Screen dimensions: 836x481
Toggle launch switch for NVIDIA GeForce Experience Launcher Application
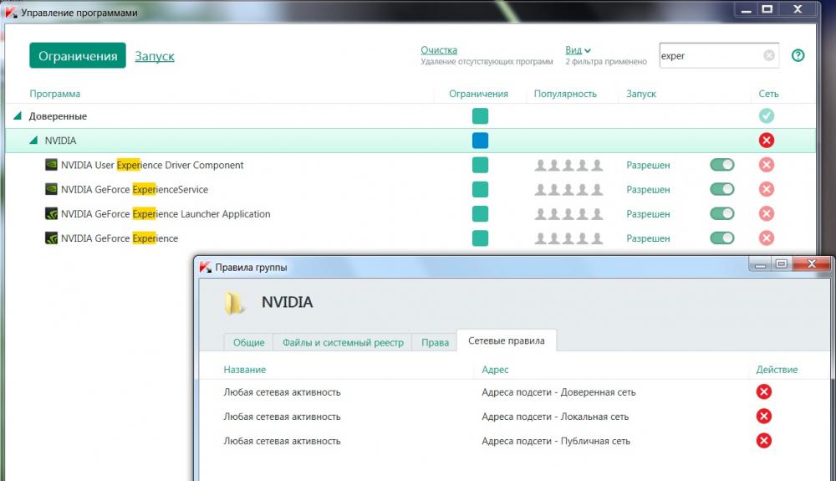point(721,214)
